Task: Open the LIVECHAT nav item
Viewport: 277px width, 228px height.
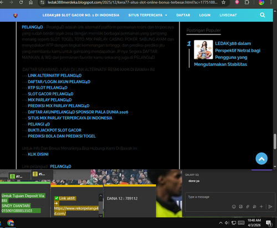Action: 228,15
